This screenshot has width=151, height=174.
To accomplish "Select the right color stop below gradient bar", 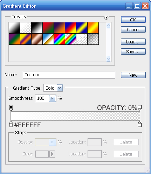I will tap(139, 124).
